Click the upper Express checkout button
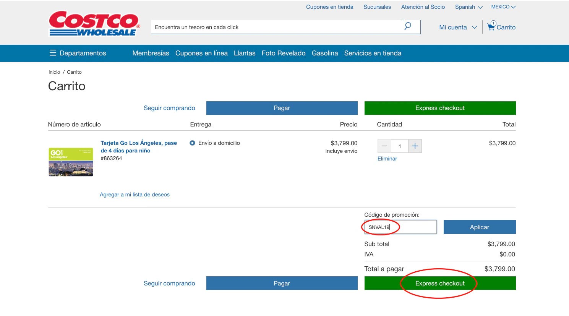 [x=440, y=108]
